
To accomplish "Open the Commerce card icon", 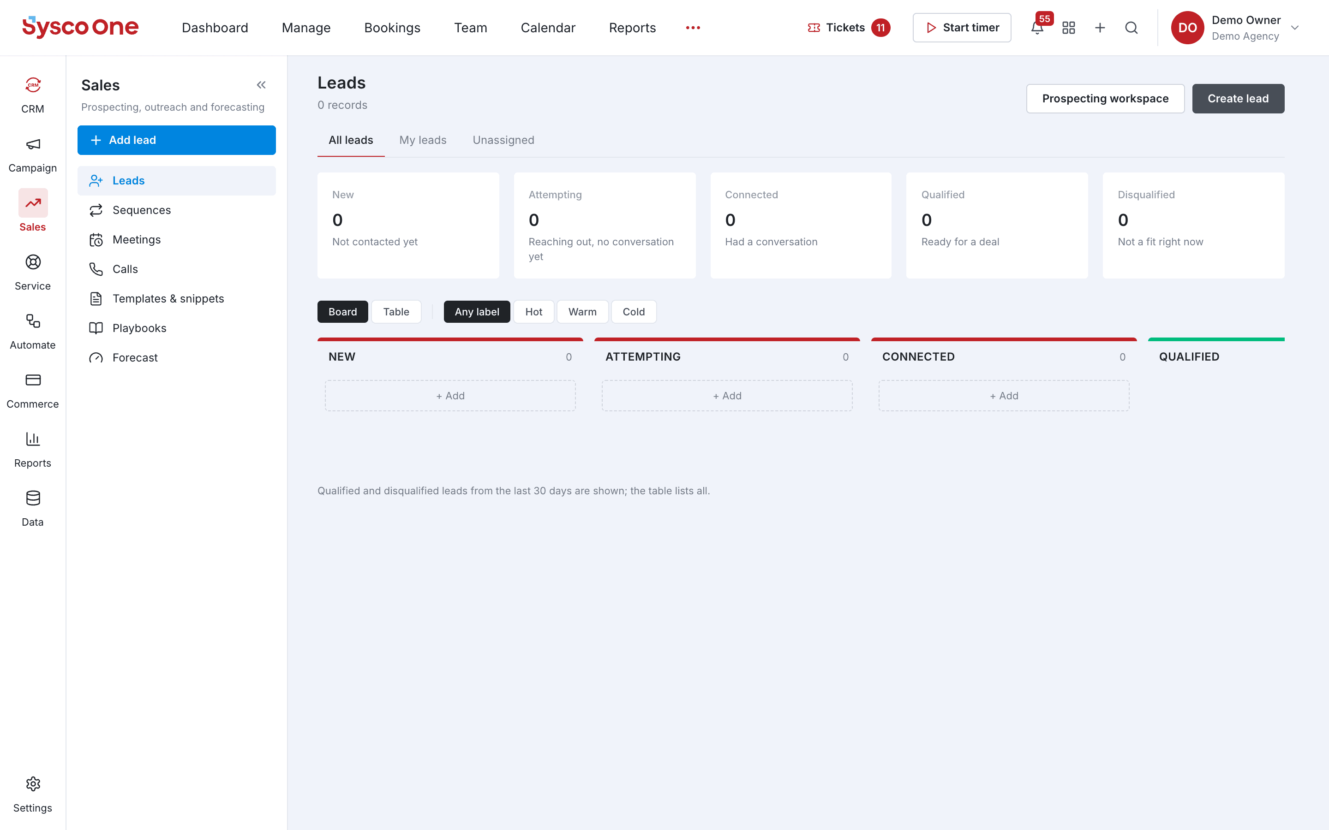I will click(33, 380).
